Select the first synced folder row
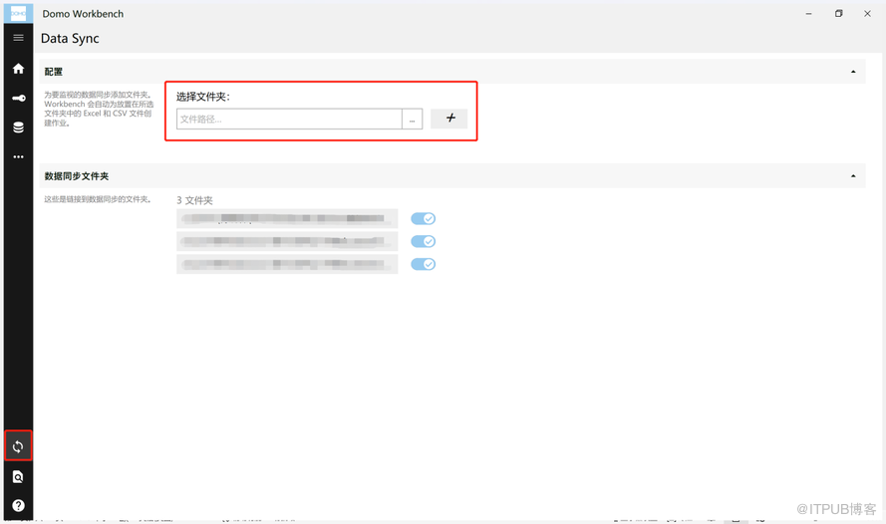The image size is (886, 524). click(x=287, y=218)
